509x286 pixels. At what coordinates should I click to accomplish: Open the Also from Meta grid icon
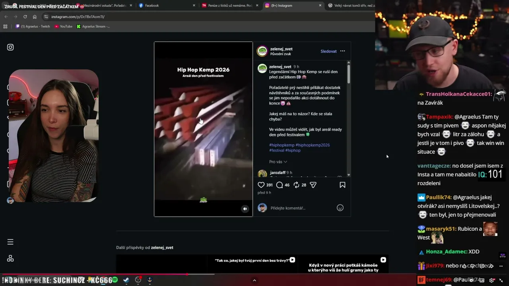(10, 259)
